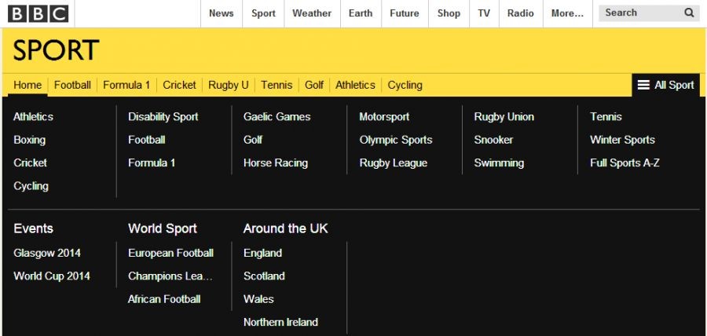Open the Rugby Union link

504,117
